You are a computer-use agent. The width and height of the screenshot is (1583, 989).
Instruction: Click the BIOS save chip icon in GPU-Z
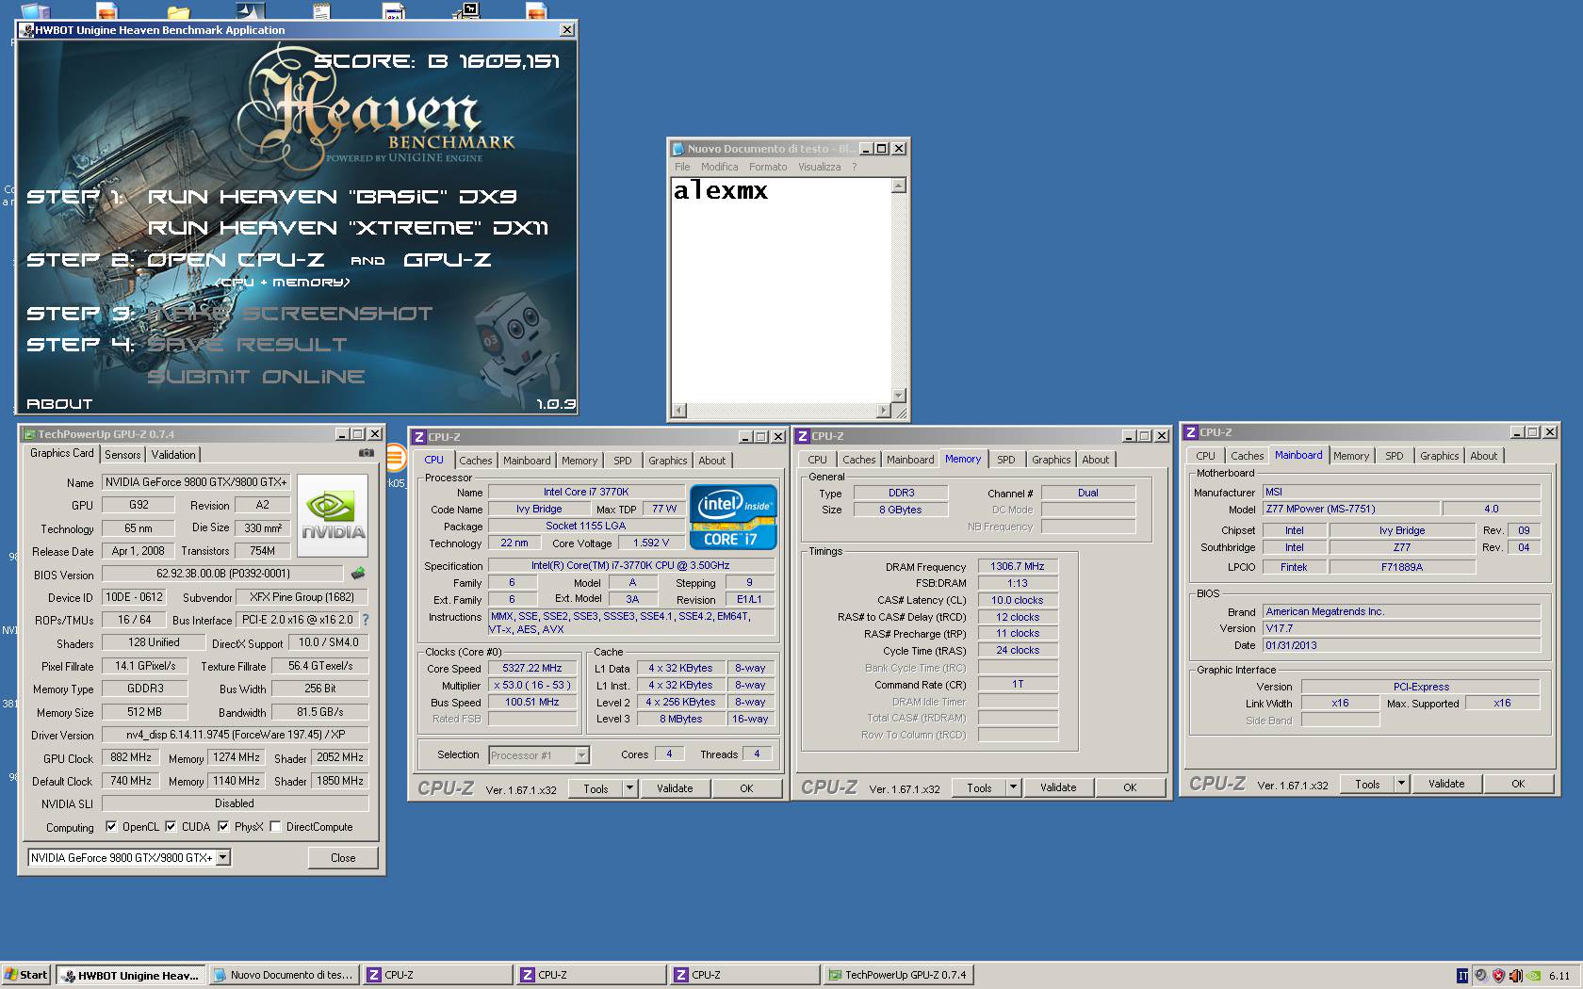(357, 573)
